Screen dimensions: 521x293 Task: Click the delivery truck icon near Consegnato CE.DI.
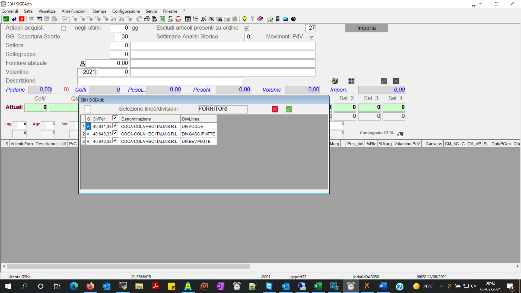[400, 133]
